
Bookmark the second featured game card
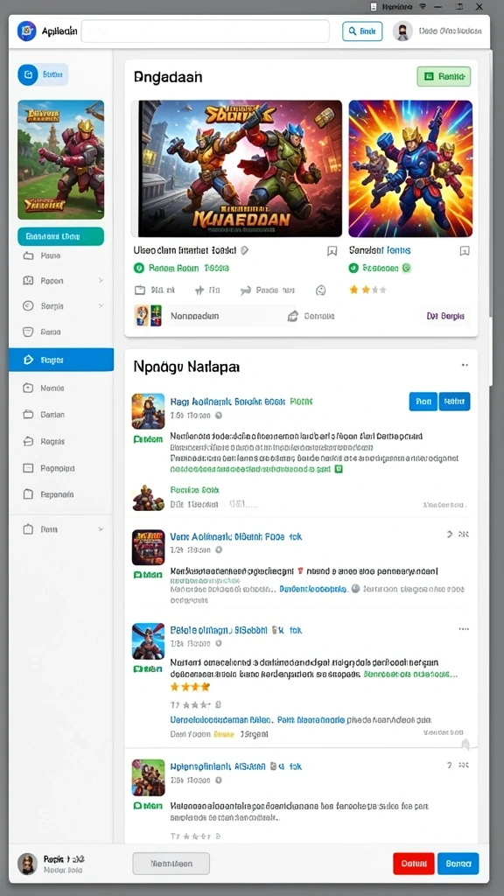pos(465,251)
